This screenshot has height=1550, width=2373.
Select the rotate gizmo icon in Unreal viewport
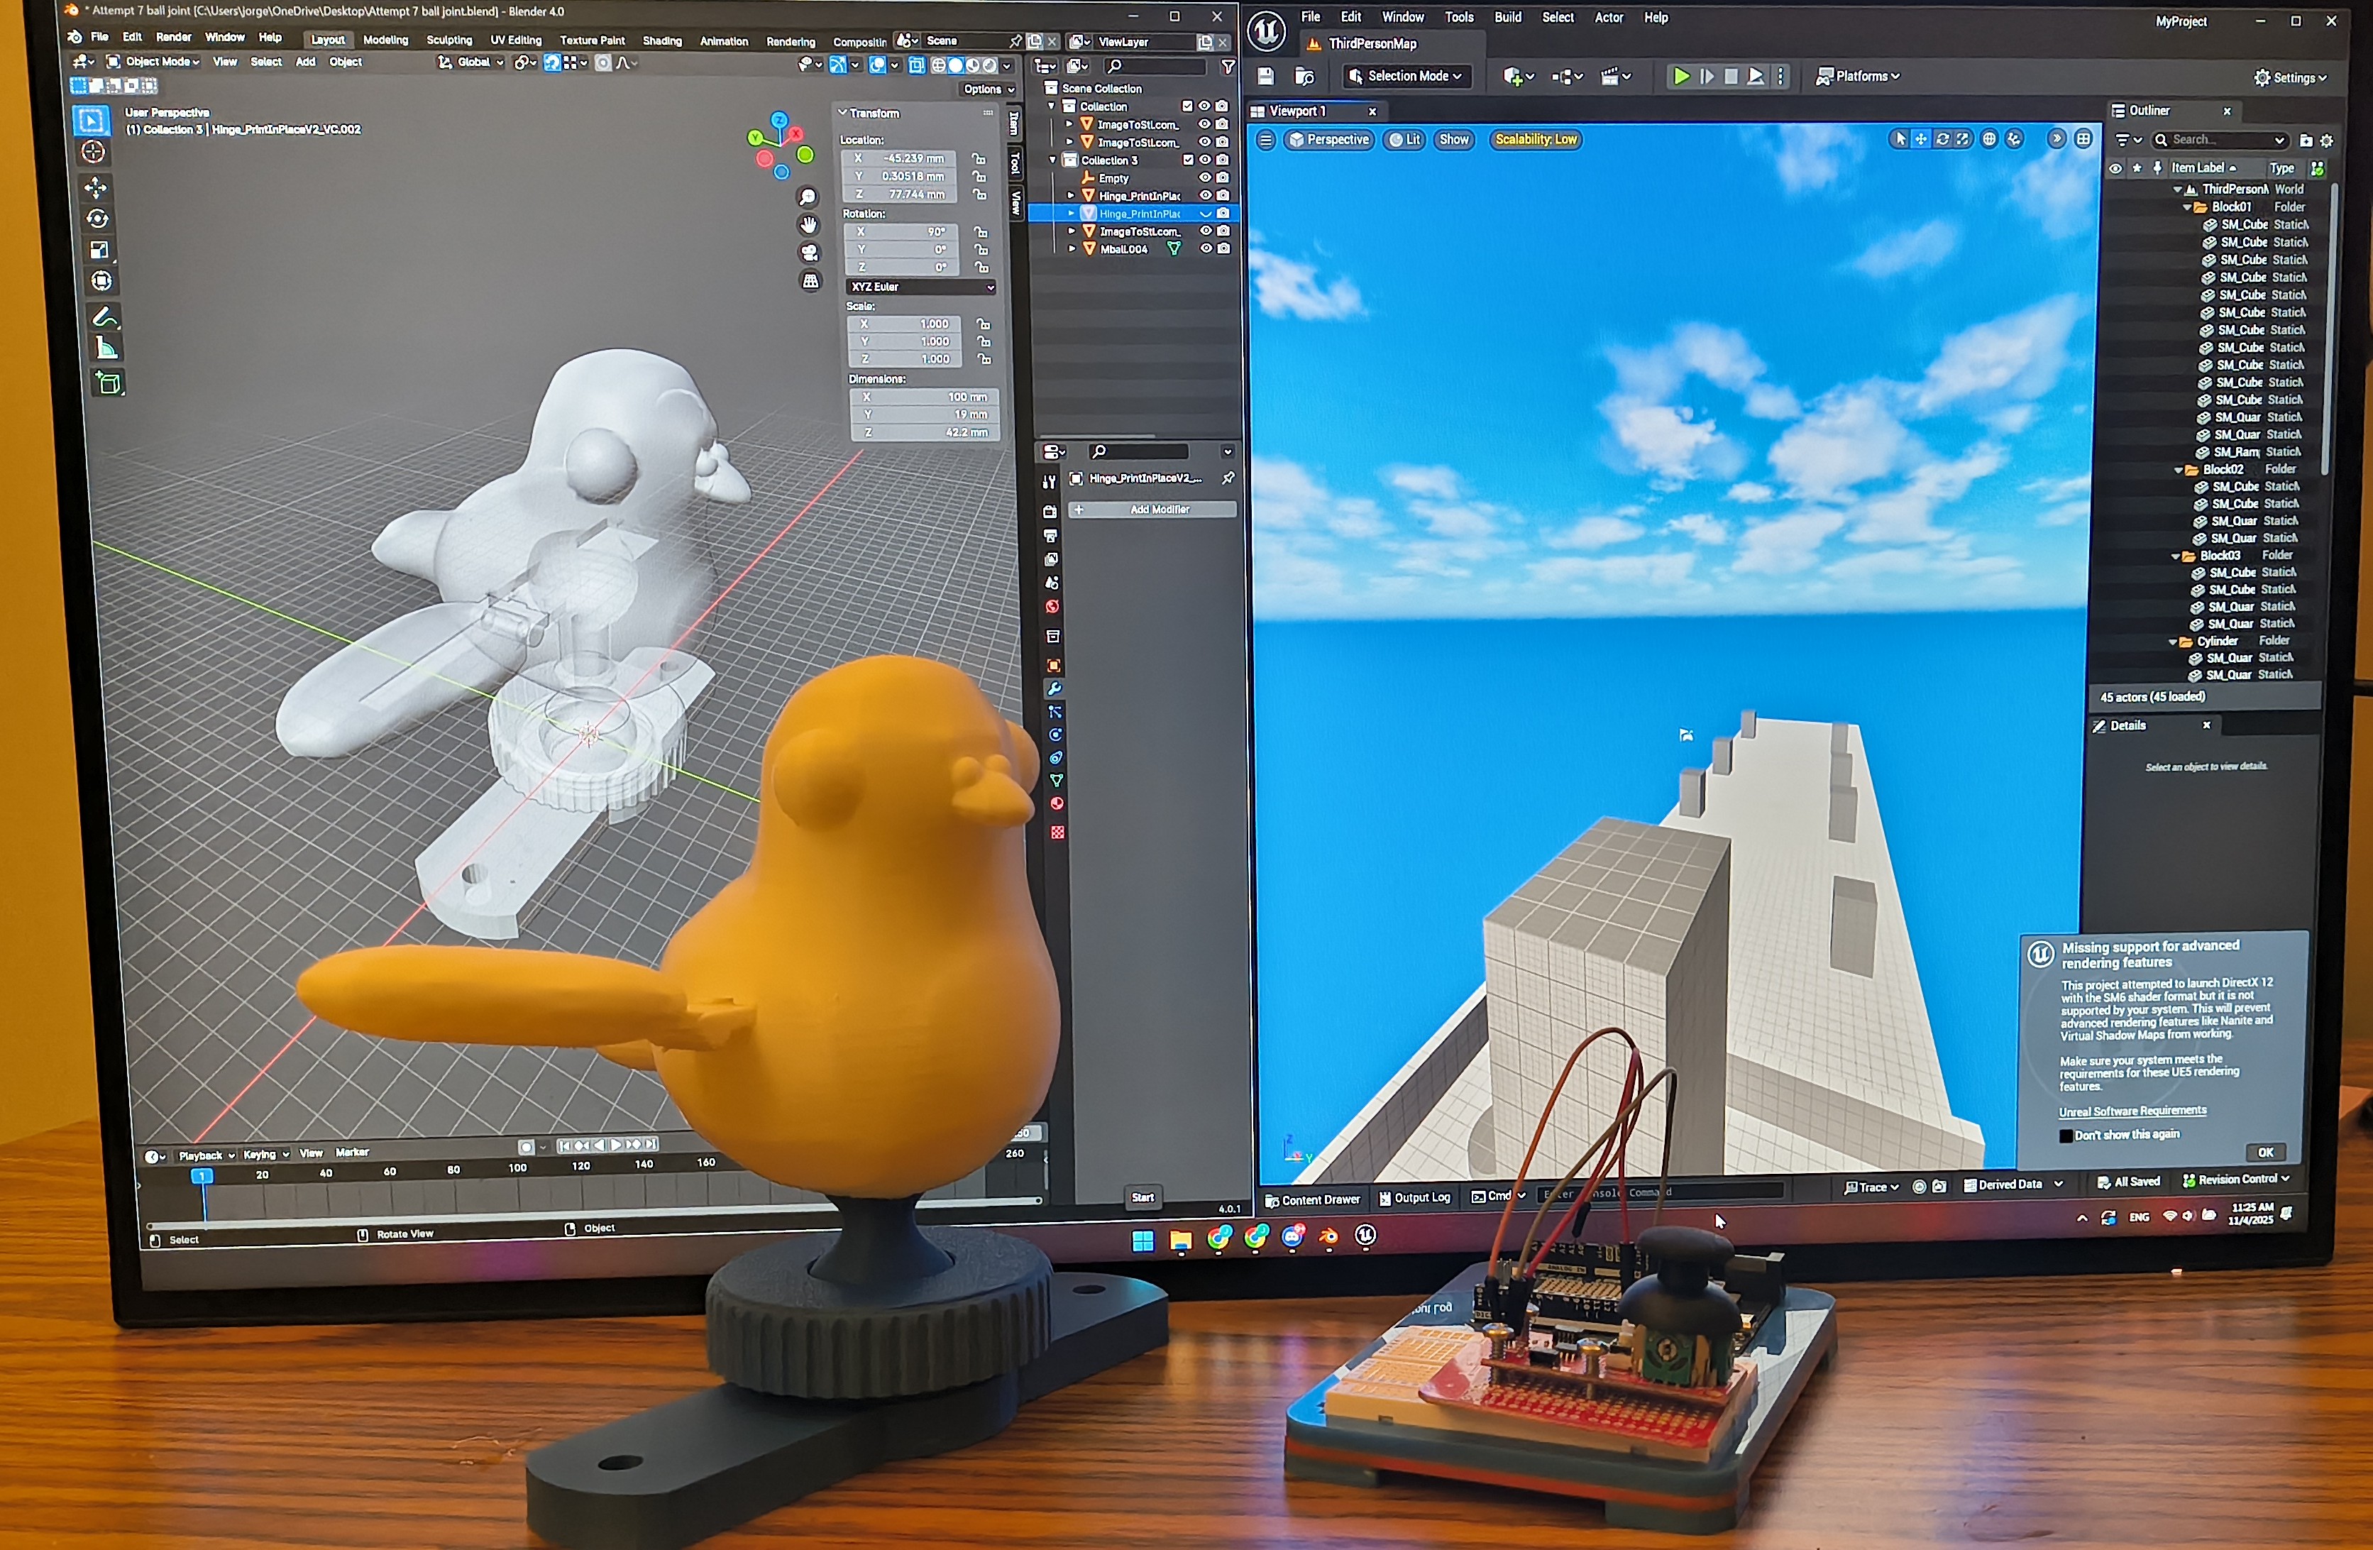[x=1942, y=140]
